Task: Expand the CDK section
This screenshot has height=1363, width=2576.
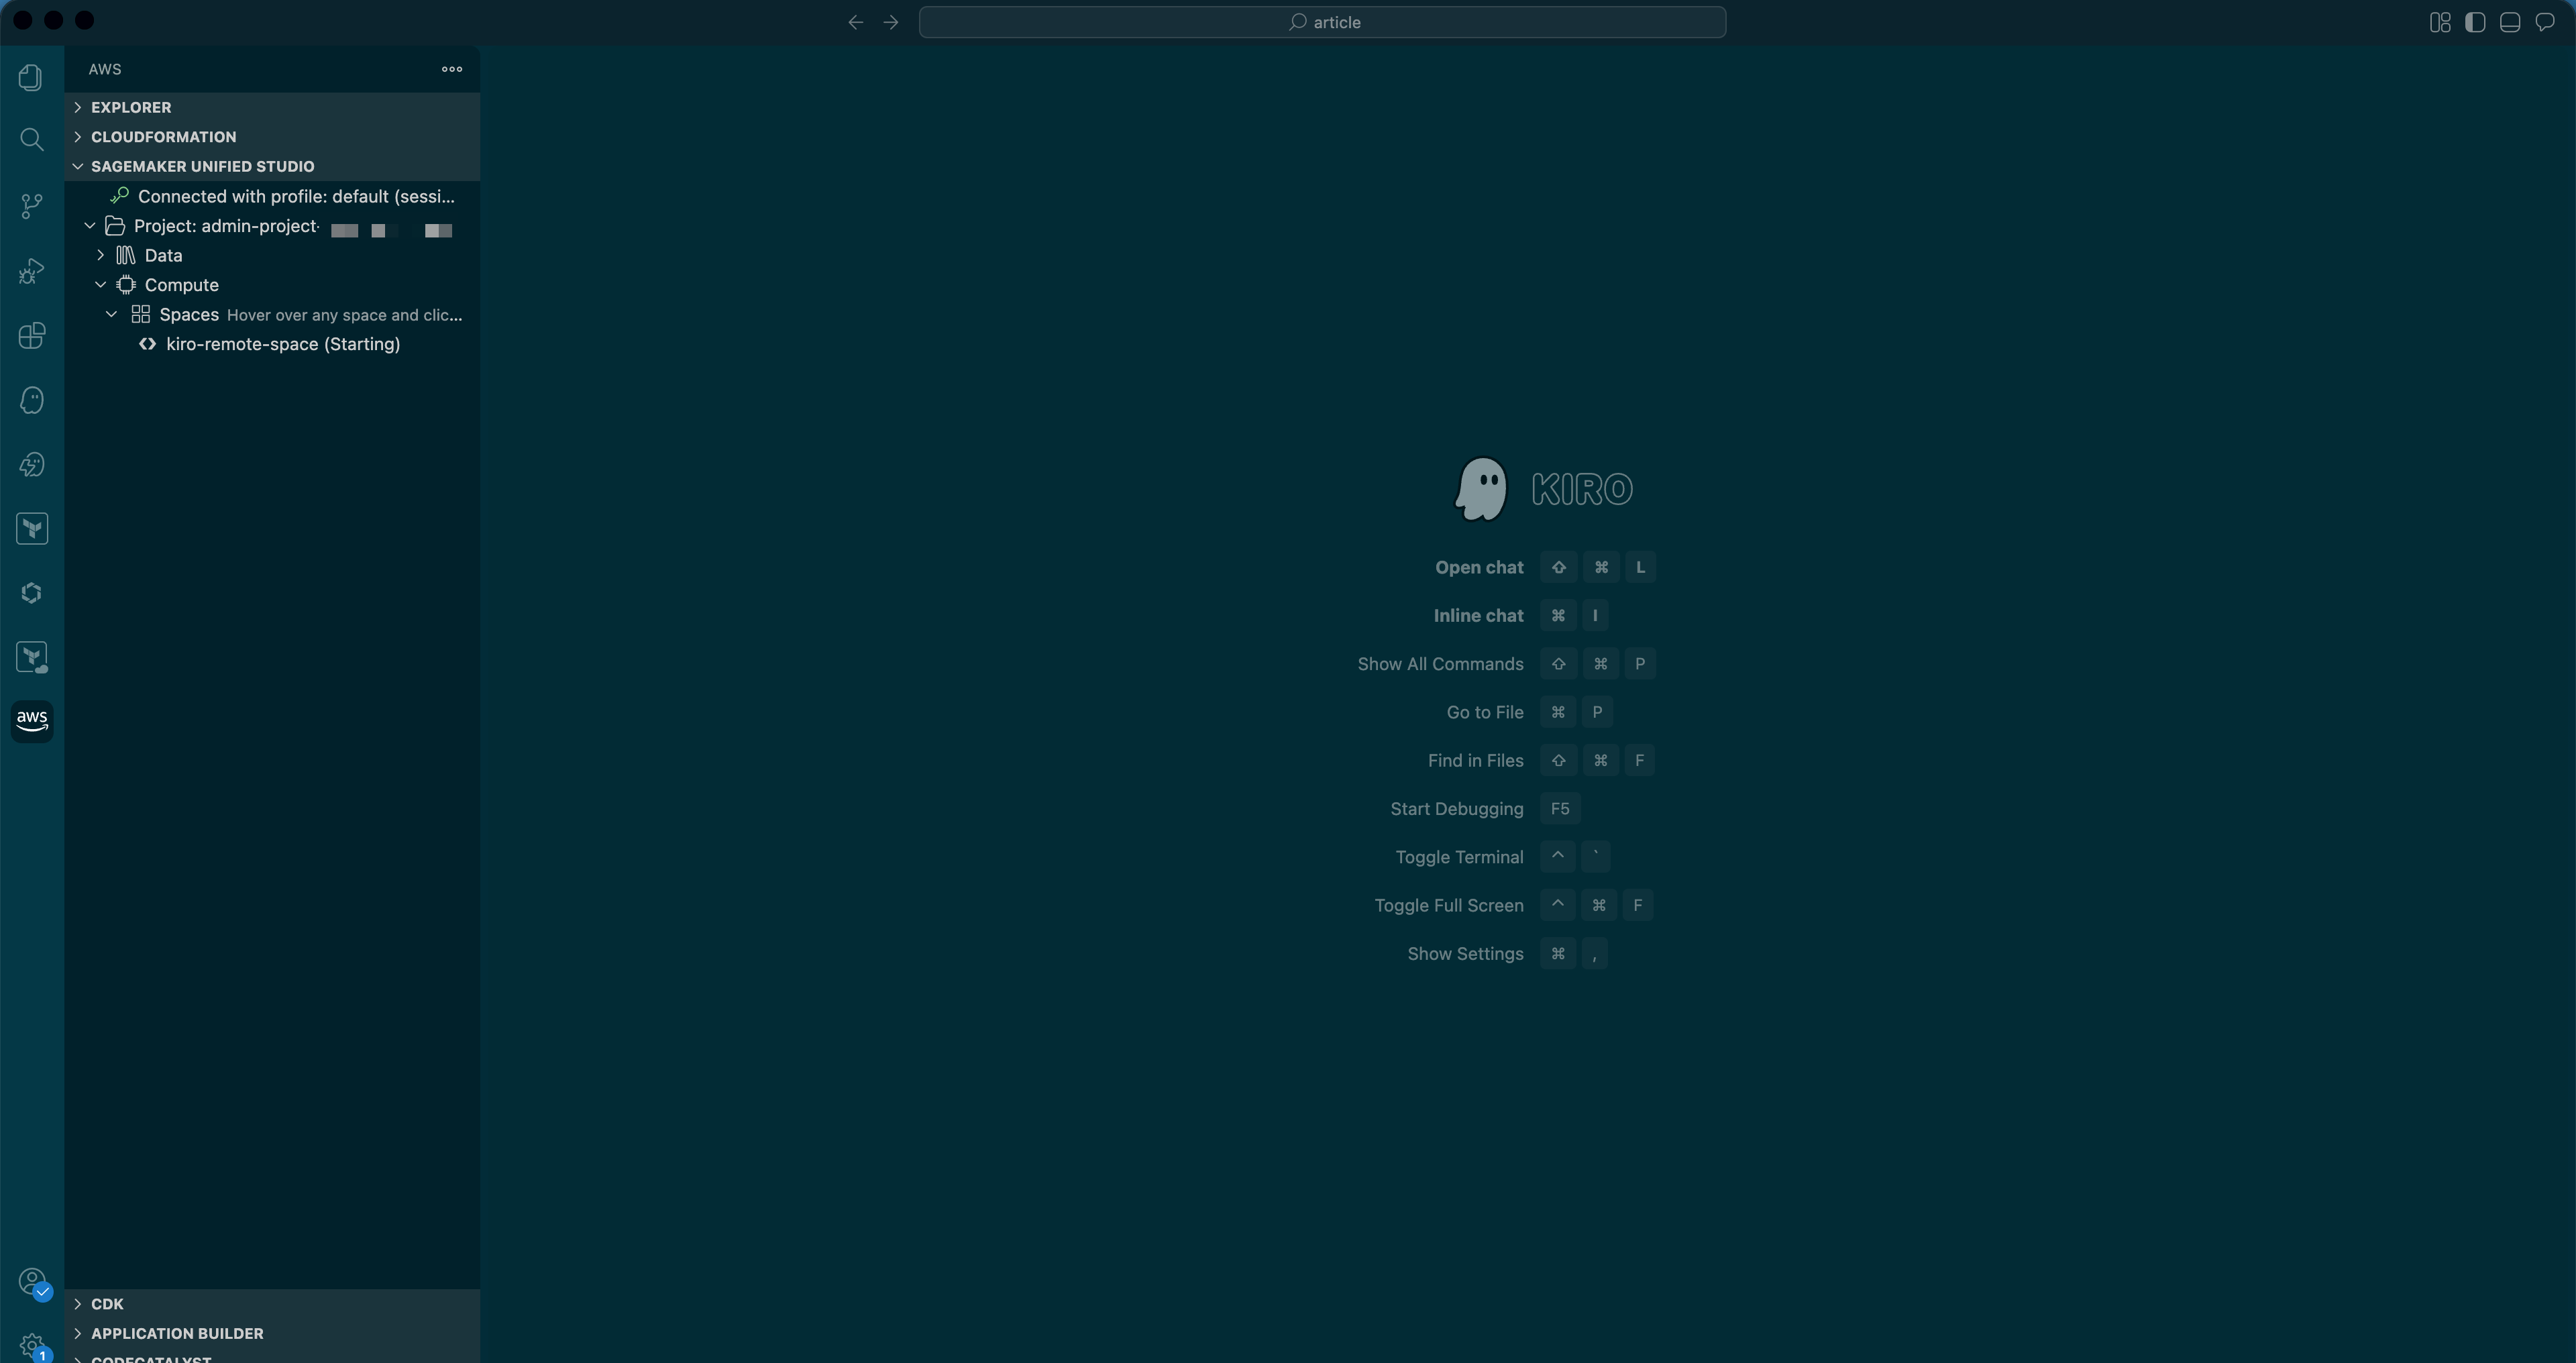Action: (x=272, y=1304)
